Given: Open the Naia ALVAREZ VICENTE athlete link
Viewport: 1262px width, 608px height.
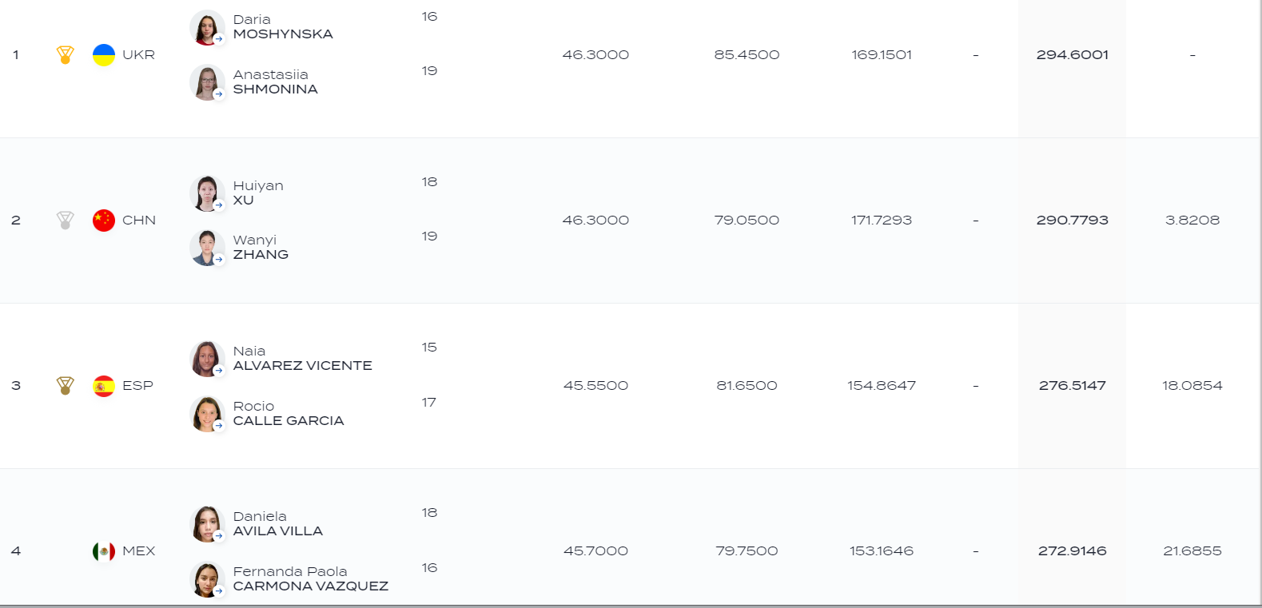Looking at the screenshot, I should 302,359.
